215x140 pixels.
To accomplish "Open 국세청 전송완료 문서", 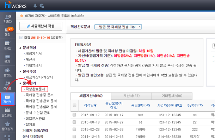I will tap(41, 101).
